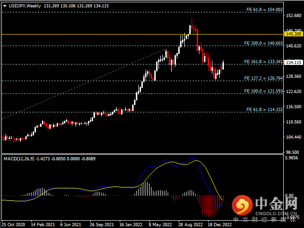Click the FE 161.8 = 133.341 level label
304x228 pixels.
263,61
